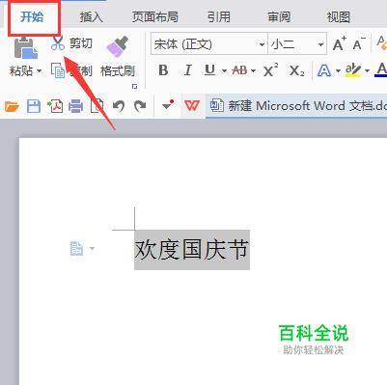Image resolution: width=387 pixels, height=385 pixels.
Task: Activate the 格式刷 format painter
Action: (117, 46)
